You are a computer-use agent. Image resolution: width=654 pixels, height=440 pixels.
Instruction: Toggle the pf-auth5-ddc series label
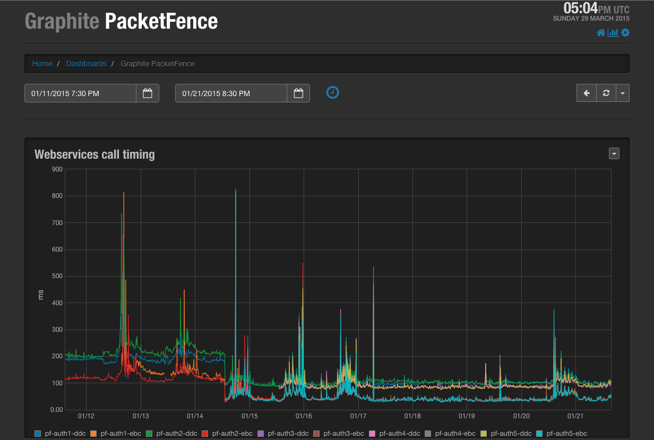(x=511, y=434)
